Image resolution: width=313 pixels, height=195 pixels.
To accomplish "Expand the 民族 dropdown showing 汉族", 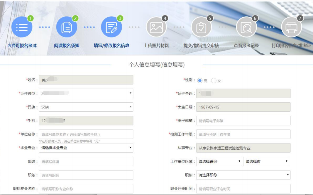I will pyautogui.click(x=86, y=107).
